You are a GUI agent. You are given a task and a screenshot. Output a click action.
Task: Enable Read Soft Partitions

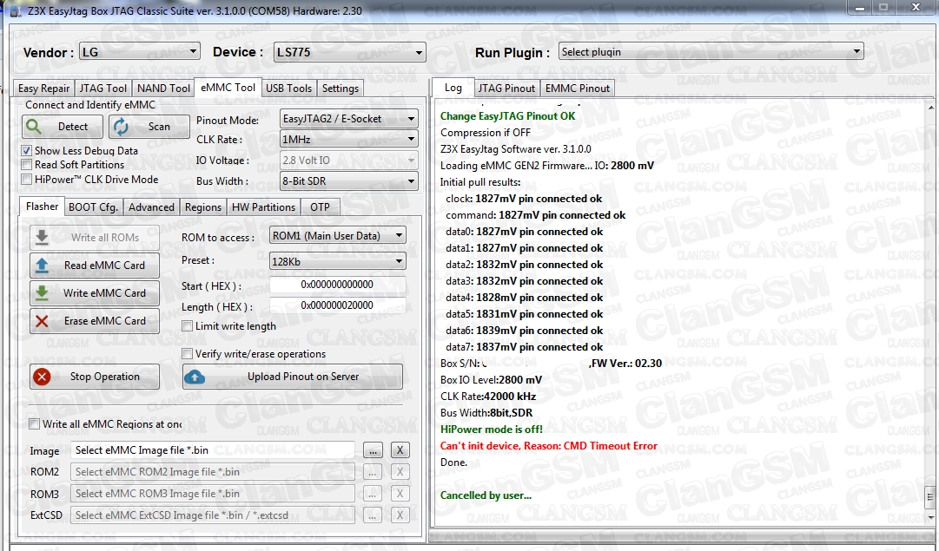click(26, 164)
